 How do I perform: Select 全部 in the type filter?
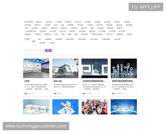coord(39,39)
